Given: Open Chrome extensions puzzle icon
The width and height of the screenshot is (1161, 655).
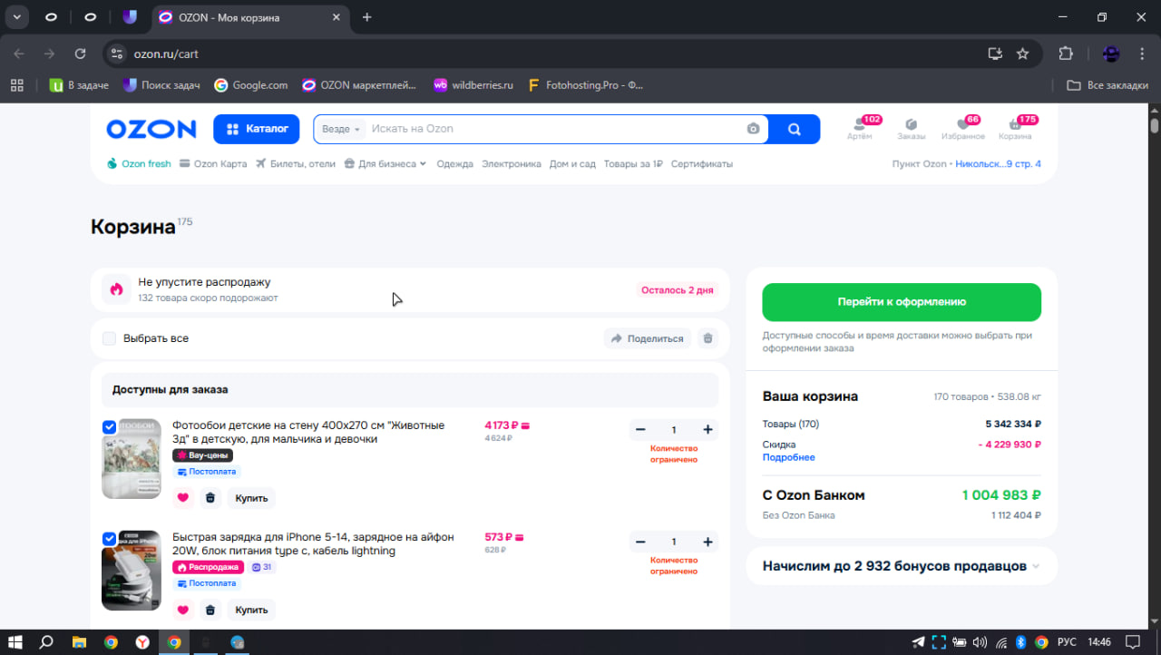Looking at the screenshot, I should point(1066,54).
